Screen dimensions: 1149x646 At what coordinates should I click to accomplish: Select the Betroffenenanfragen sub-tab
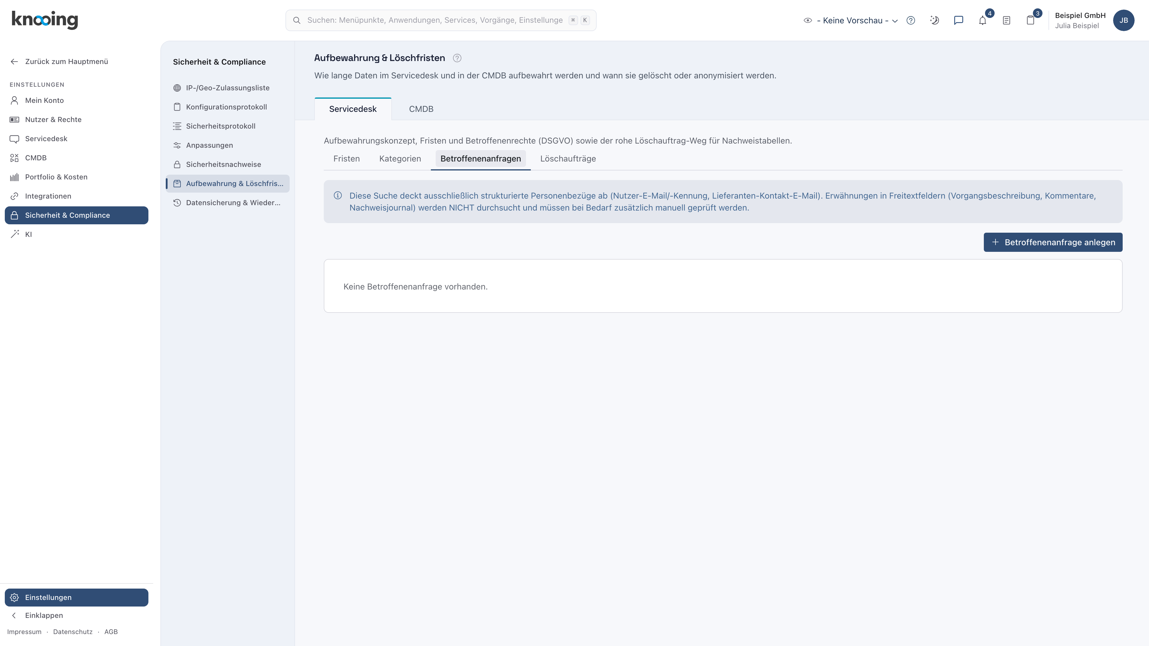(480, 159)
